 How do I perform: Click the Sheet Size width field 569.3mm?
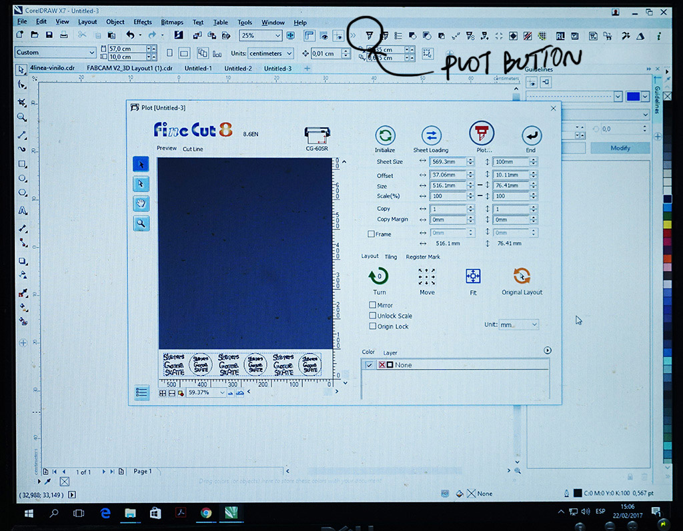click(x=448, y=161)
